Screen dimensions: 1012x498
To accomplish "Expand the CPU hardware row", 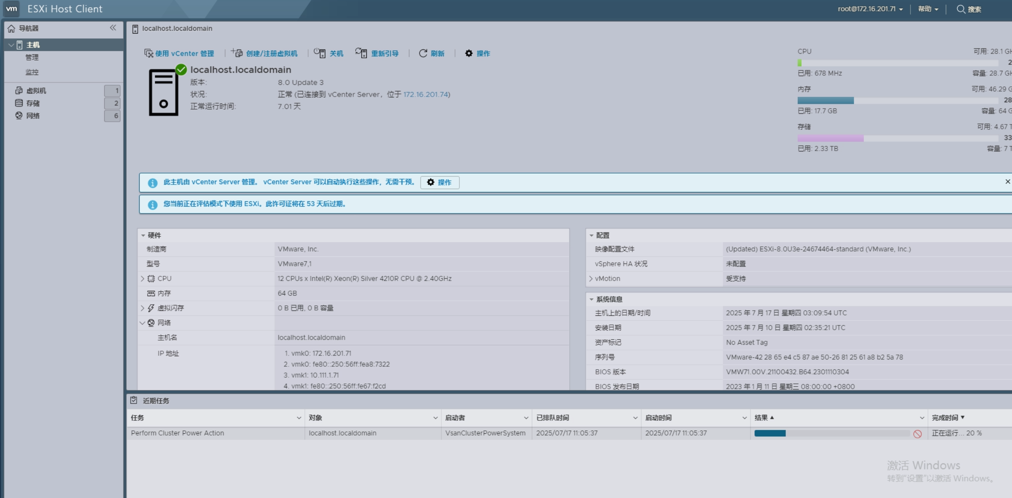I will tap(142, 278).
